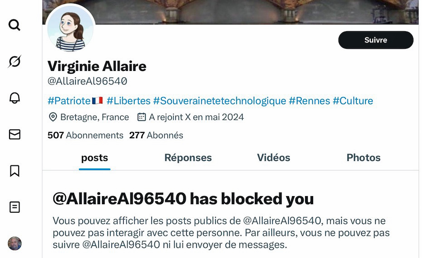Open the Bookmarks icon
The image size is (422, 258).
[x=15, y=171]
